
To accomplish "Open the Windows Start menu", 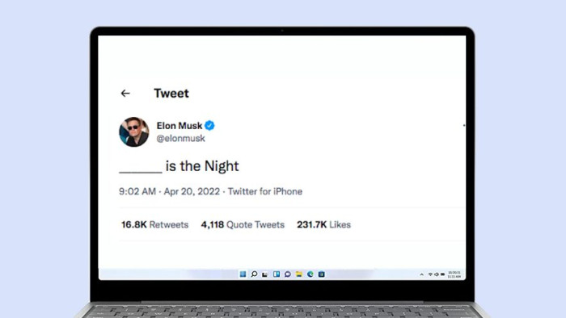I will tap(243, 274).
